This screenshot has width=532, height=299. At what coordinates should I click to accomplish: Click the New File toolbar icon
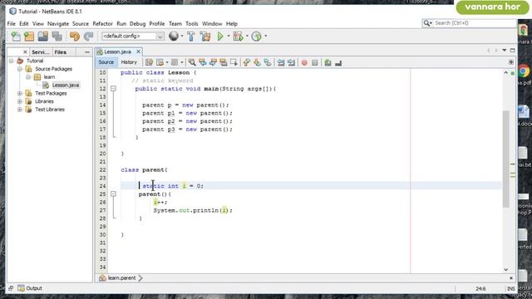(16, 37)
